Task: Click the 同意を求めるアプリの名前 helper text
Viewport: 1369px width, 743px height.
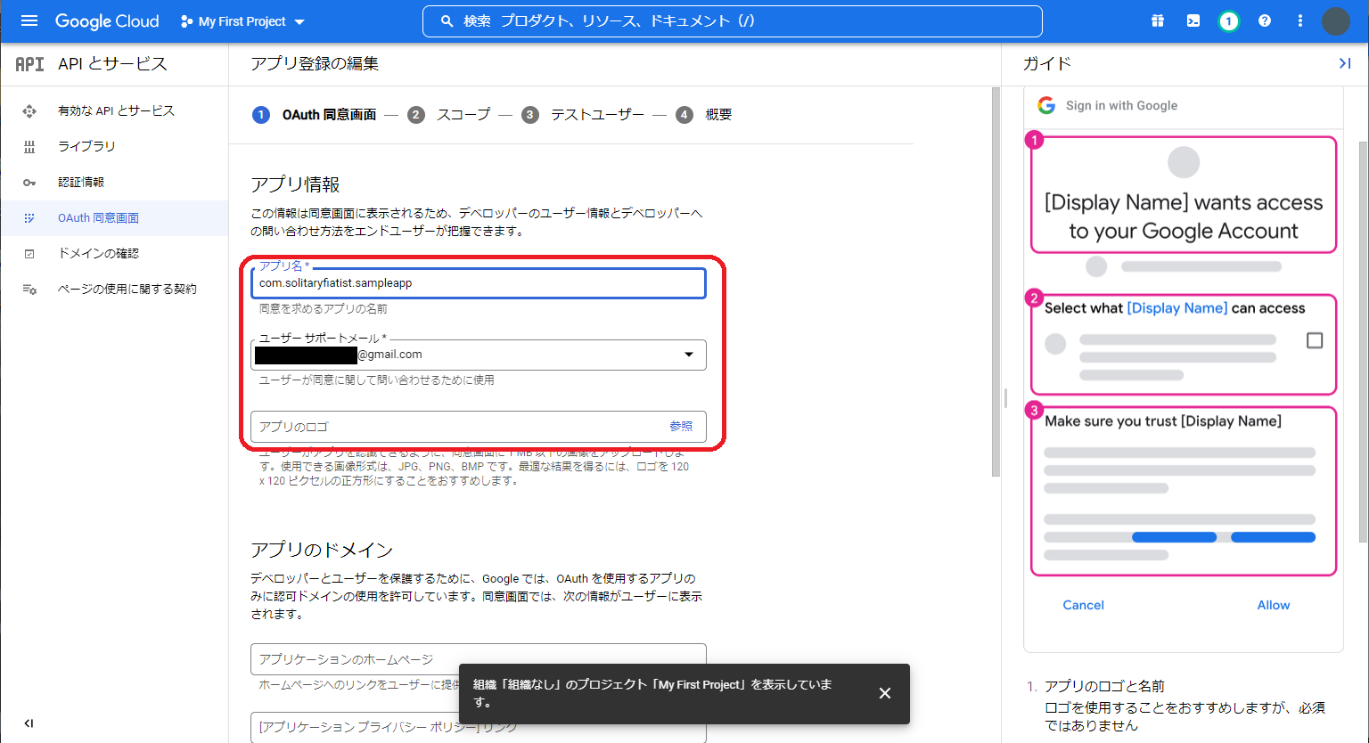Action: 324,309
